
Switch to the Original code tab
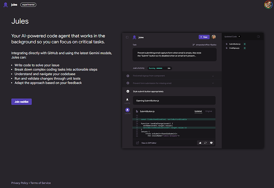click(209, 111)
